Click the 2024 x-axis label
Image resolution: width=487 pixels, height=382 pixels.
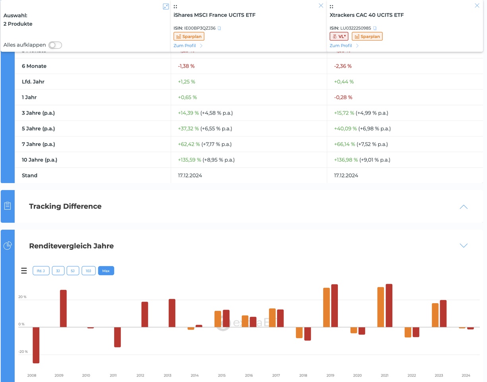point(466,375)
